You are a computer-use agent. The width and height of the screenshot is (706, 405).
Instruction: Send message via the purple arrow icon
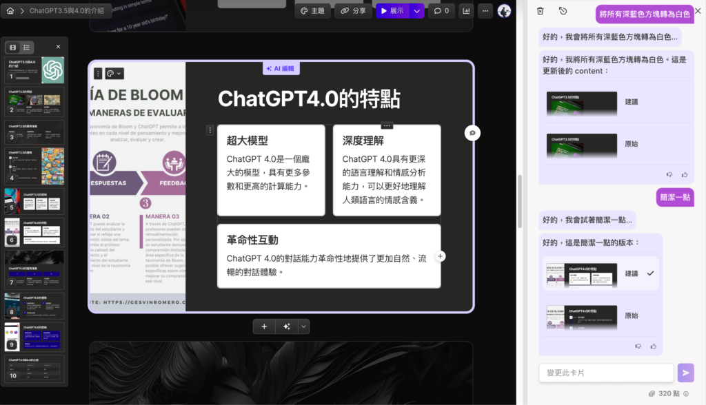click(685, 372)
